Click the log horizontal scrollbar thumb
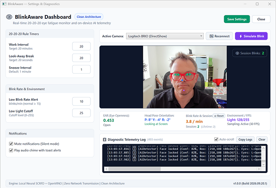The image size is (276, 188). click(134, 169)
